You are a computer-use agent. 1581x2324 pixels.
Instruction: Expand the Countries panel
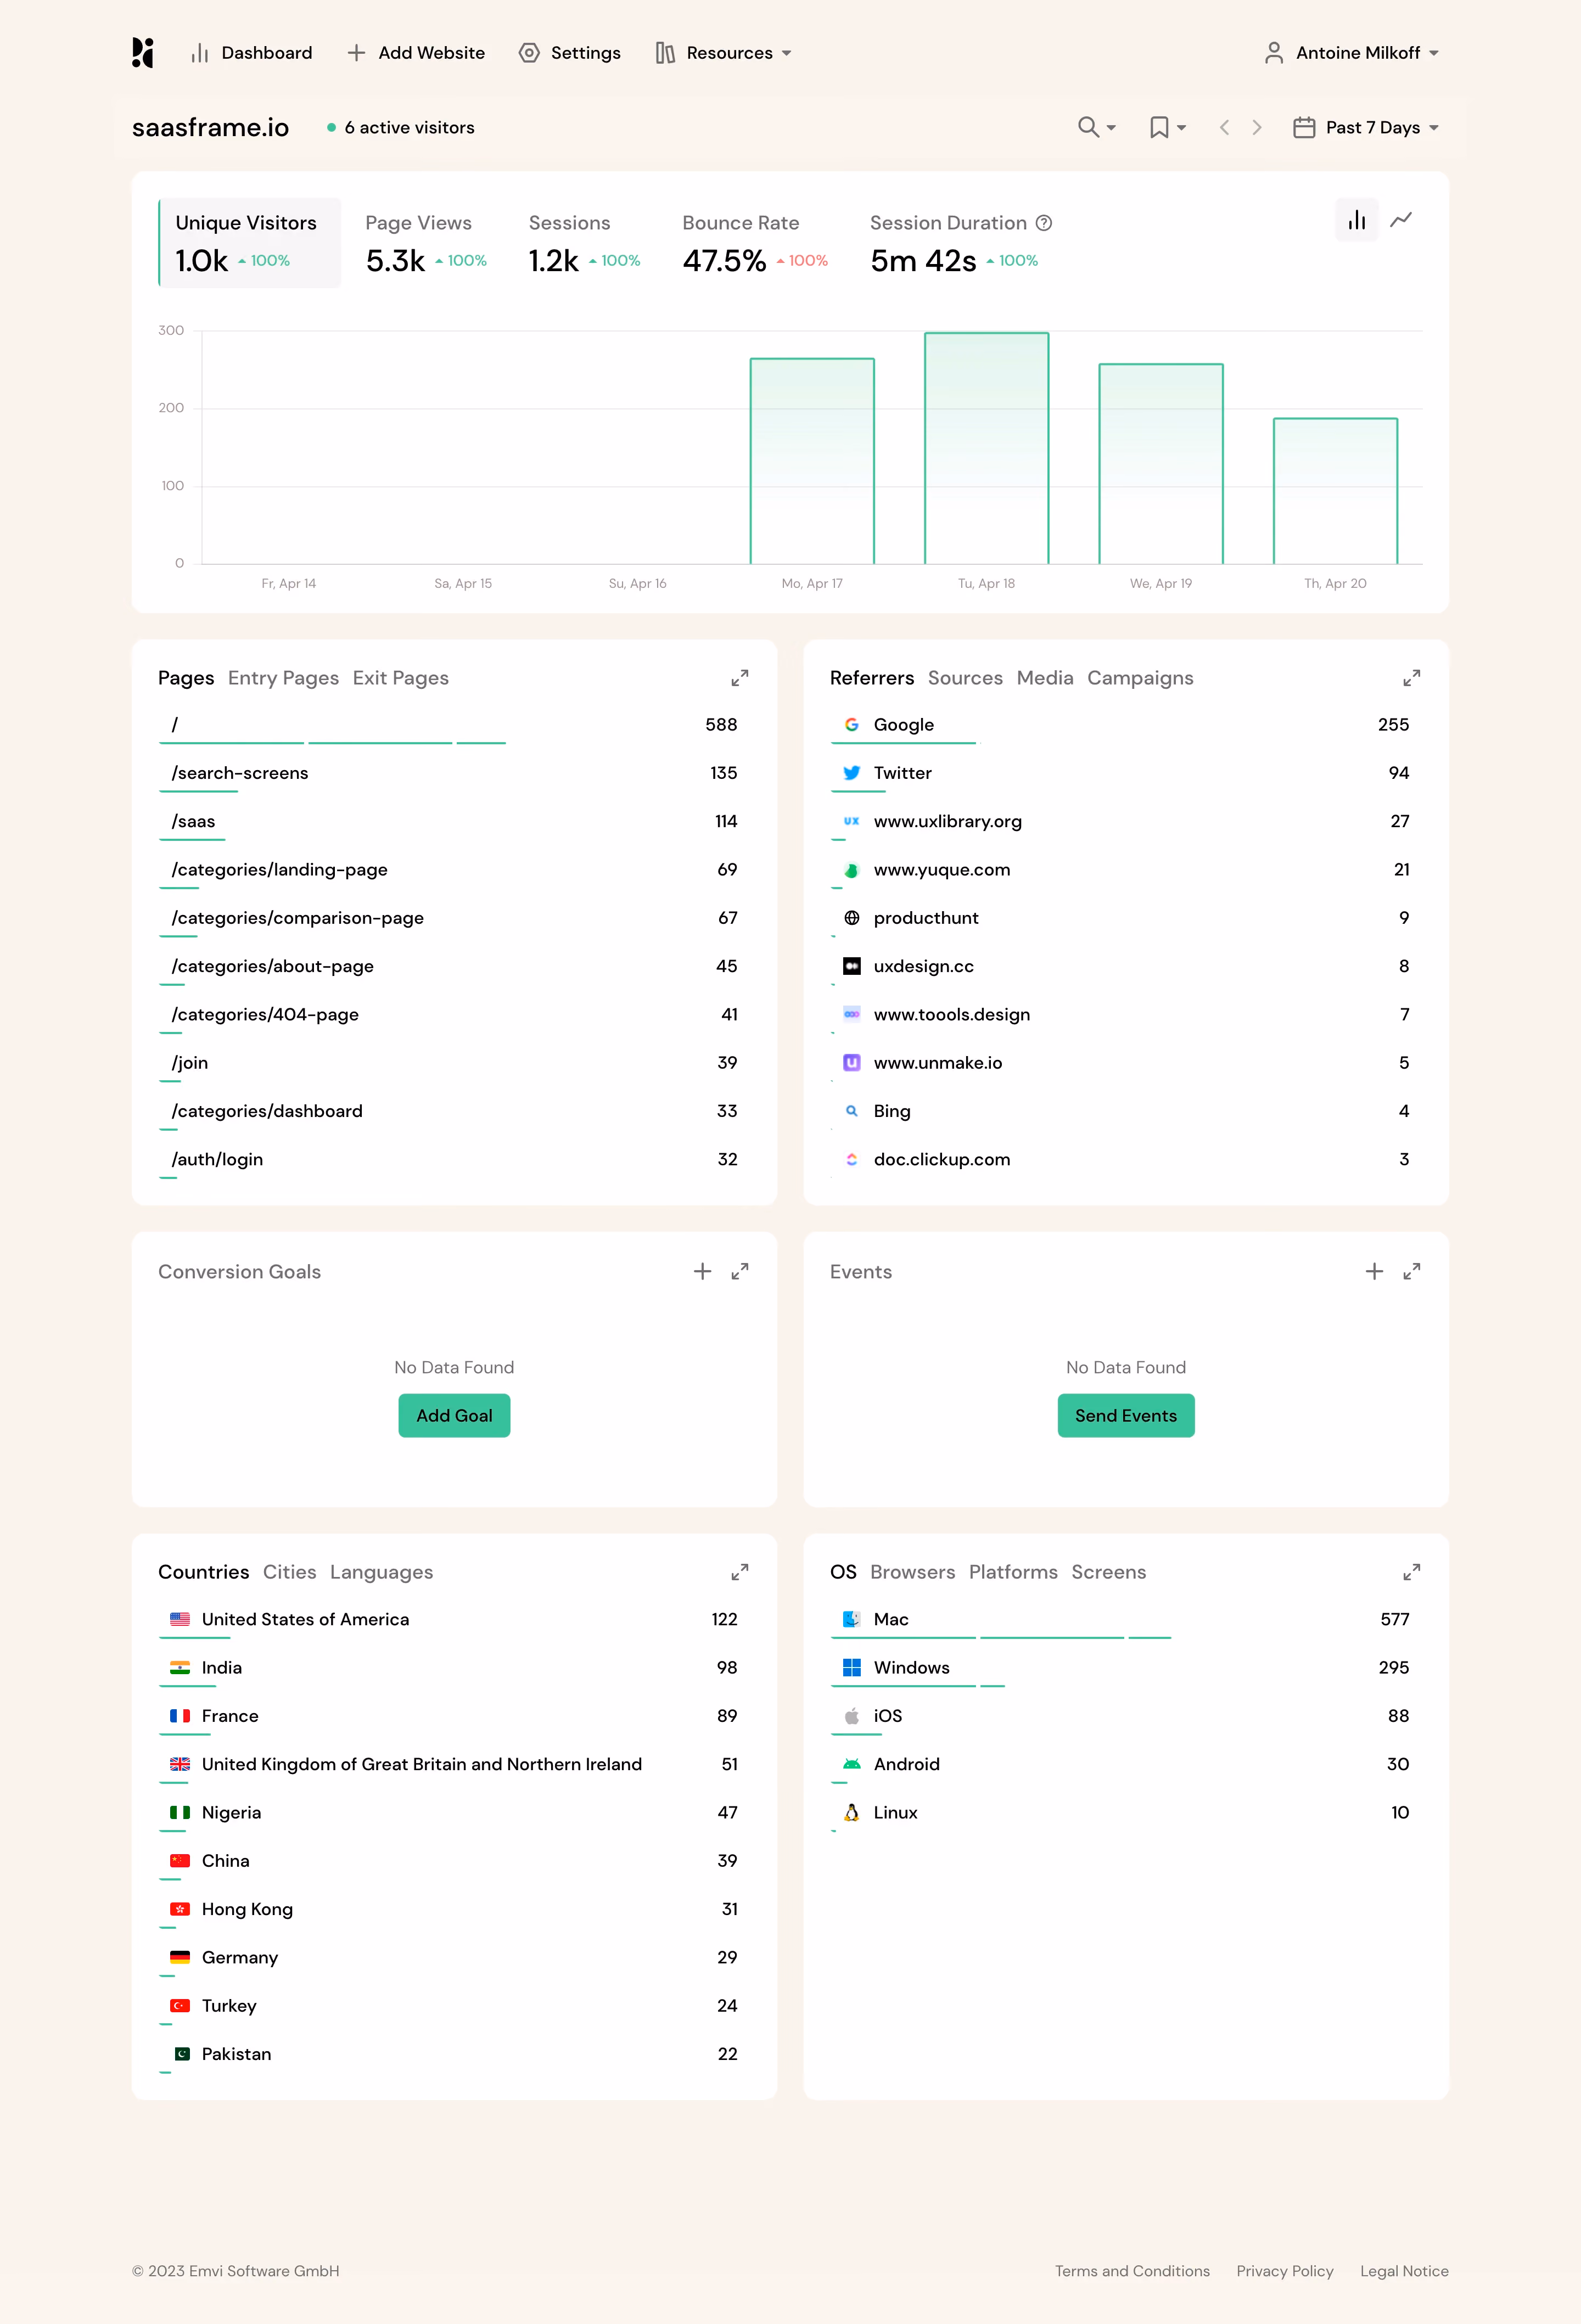(x=739, y=1572)
